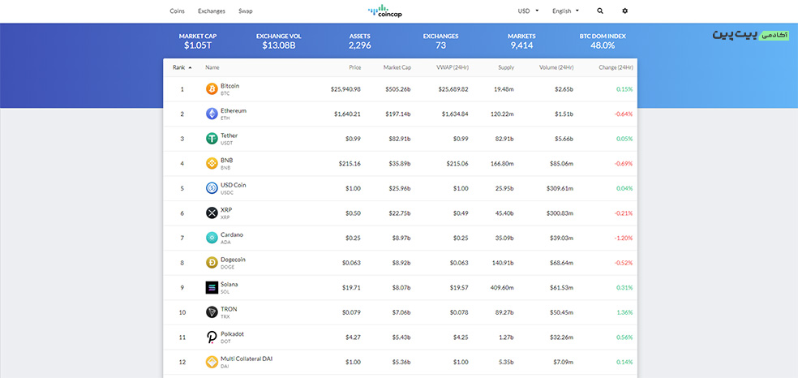Click the Solana coin icon
The width and height of the screenshot is (798, 378).
point(212,287)
